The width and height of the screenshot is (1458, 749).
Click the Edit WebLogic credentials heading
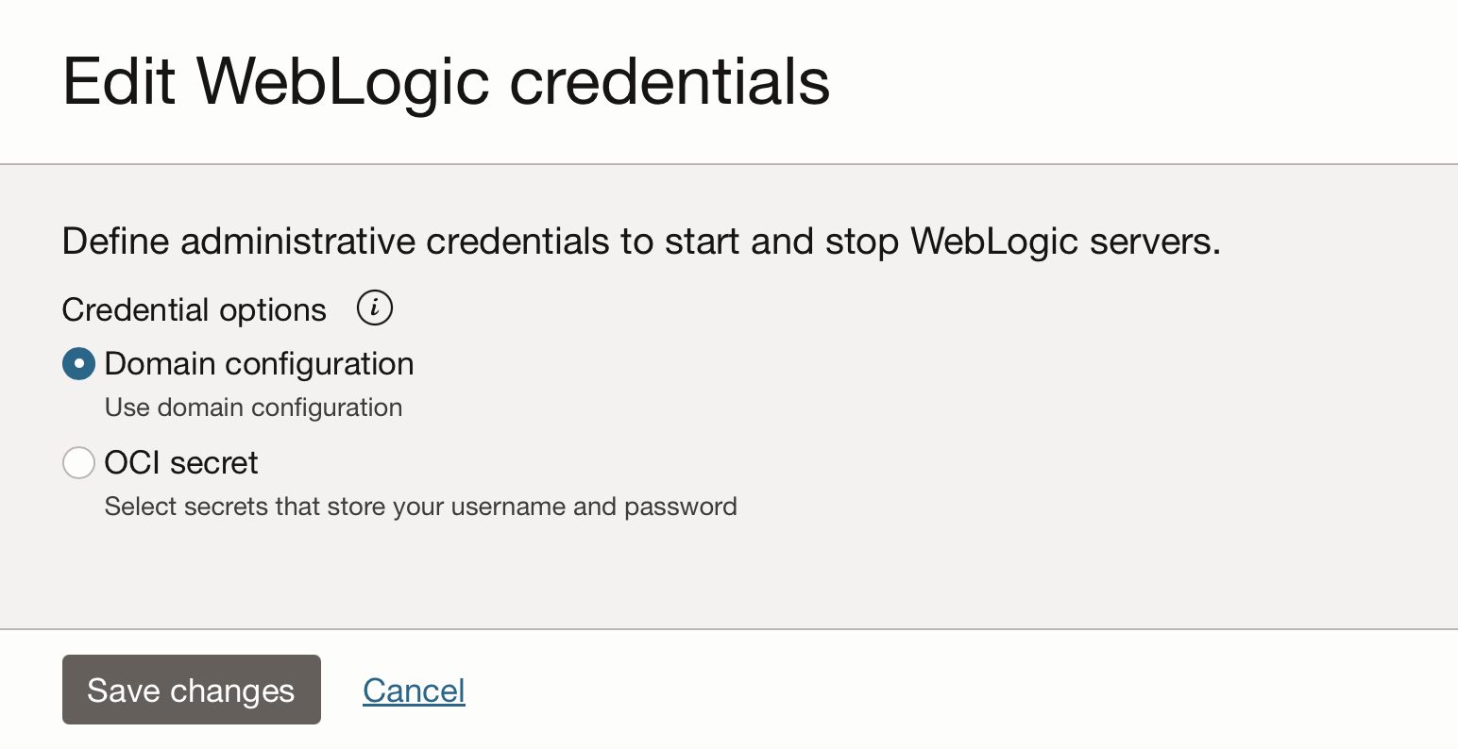(447, 81)
